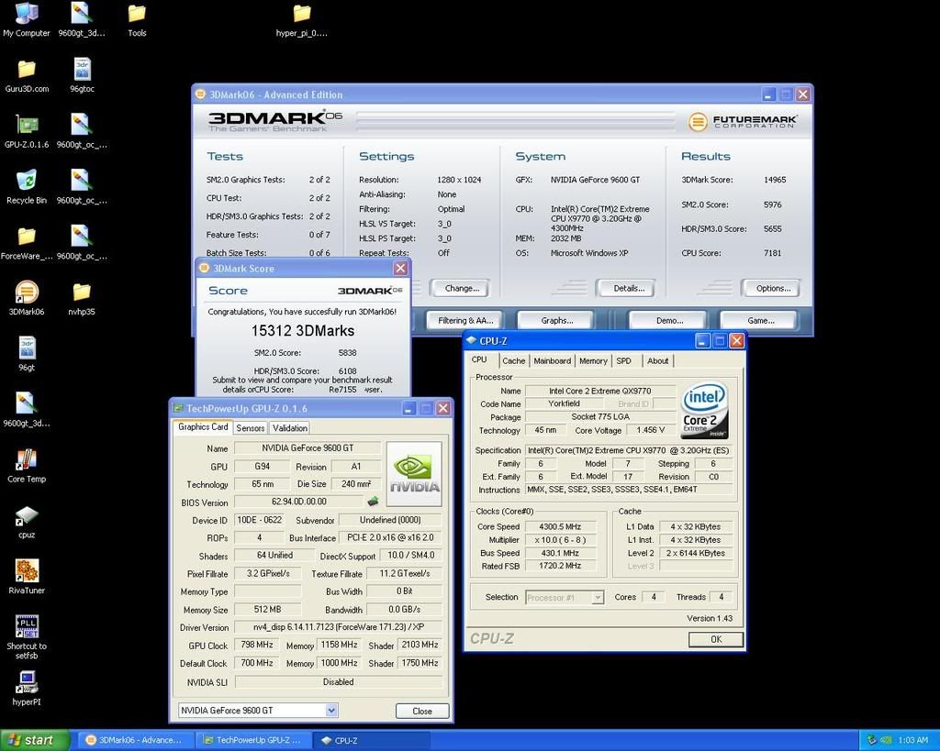The height and width of the screenshot is (751, 940).
Task: Open the Windows Start menu
Action: coord(34,739)
